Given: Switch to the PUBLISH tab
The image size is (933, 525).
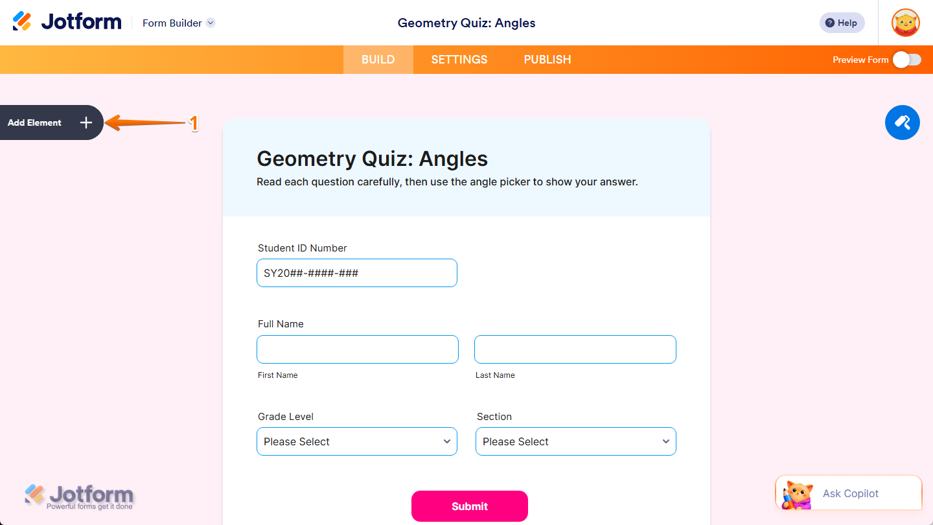Looking at the screenshot, I should pyautogui.click(x=547, y=59).
